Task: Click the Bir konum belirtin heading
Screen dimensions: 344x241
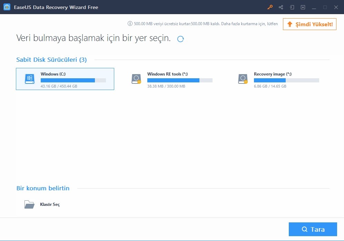Action: (43, 188)
